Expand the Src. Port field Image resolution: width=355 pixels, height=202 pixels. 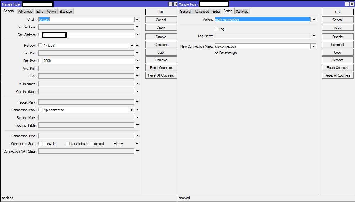(x=137, y=53)
